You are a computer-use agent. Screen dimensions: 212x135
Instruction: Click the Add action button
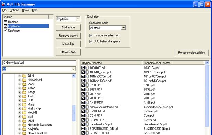(68, 27)
